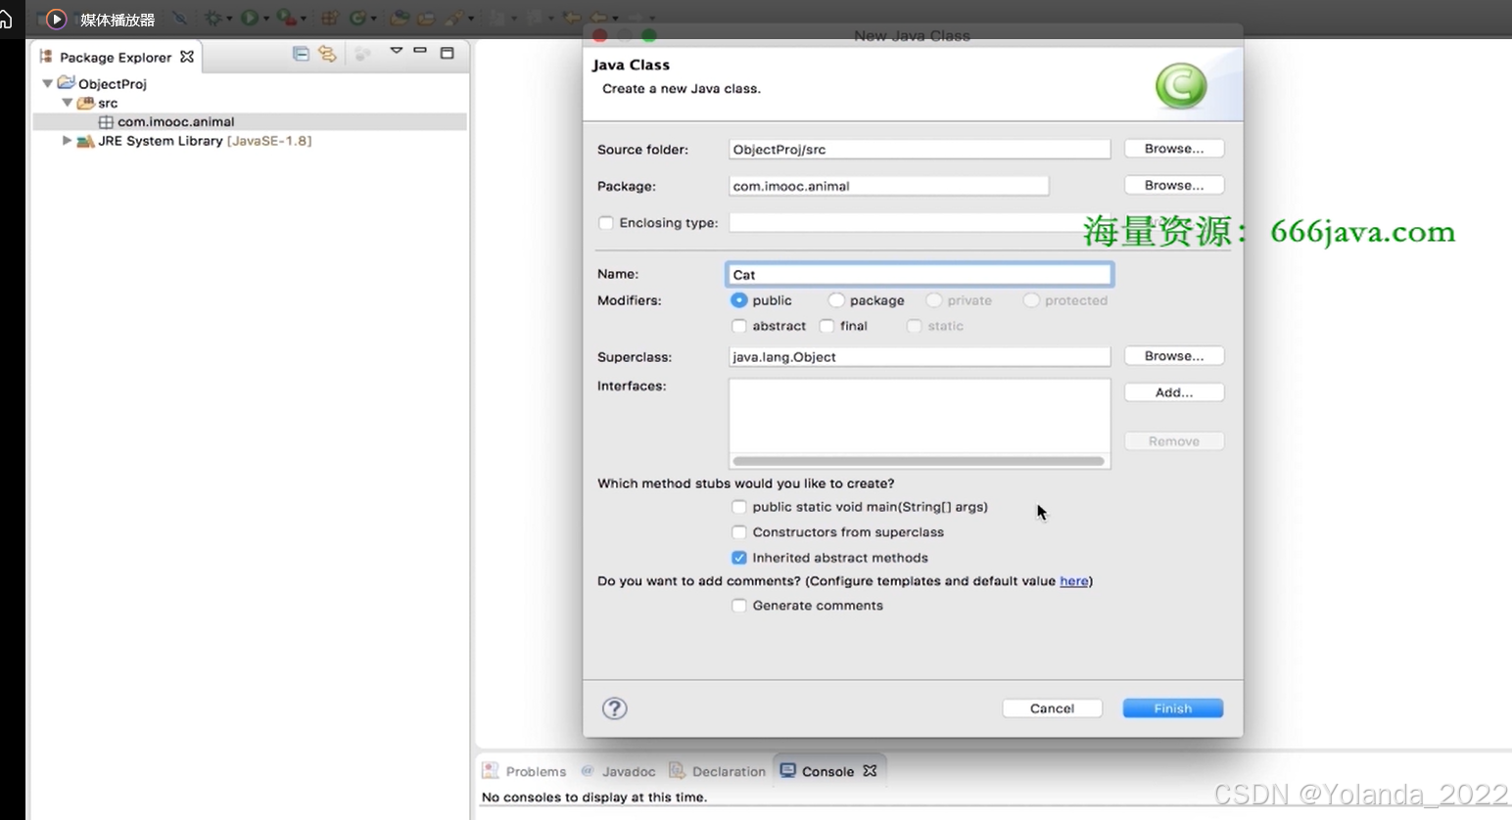Click the New Java Class green C toolbar icon
The image size is (1512, 820).
(x=358, y=18)
